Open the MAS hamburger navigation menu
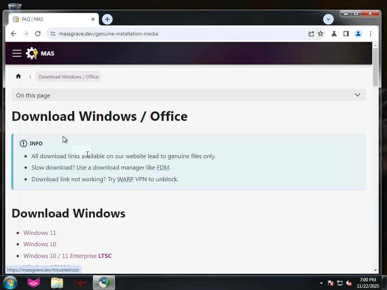 point(17,53)
